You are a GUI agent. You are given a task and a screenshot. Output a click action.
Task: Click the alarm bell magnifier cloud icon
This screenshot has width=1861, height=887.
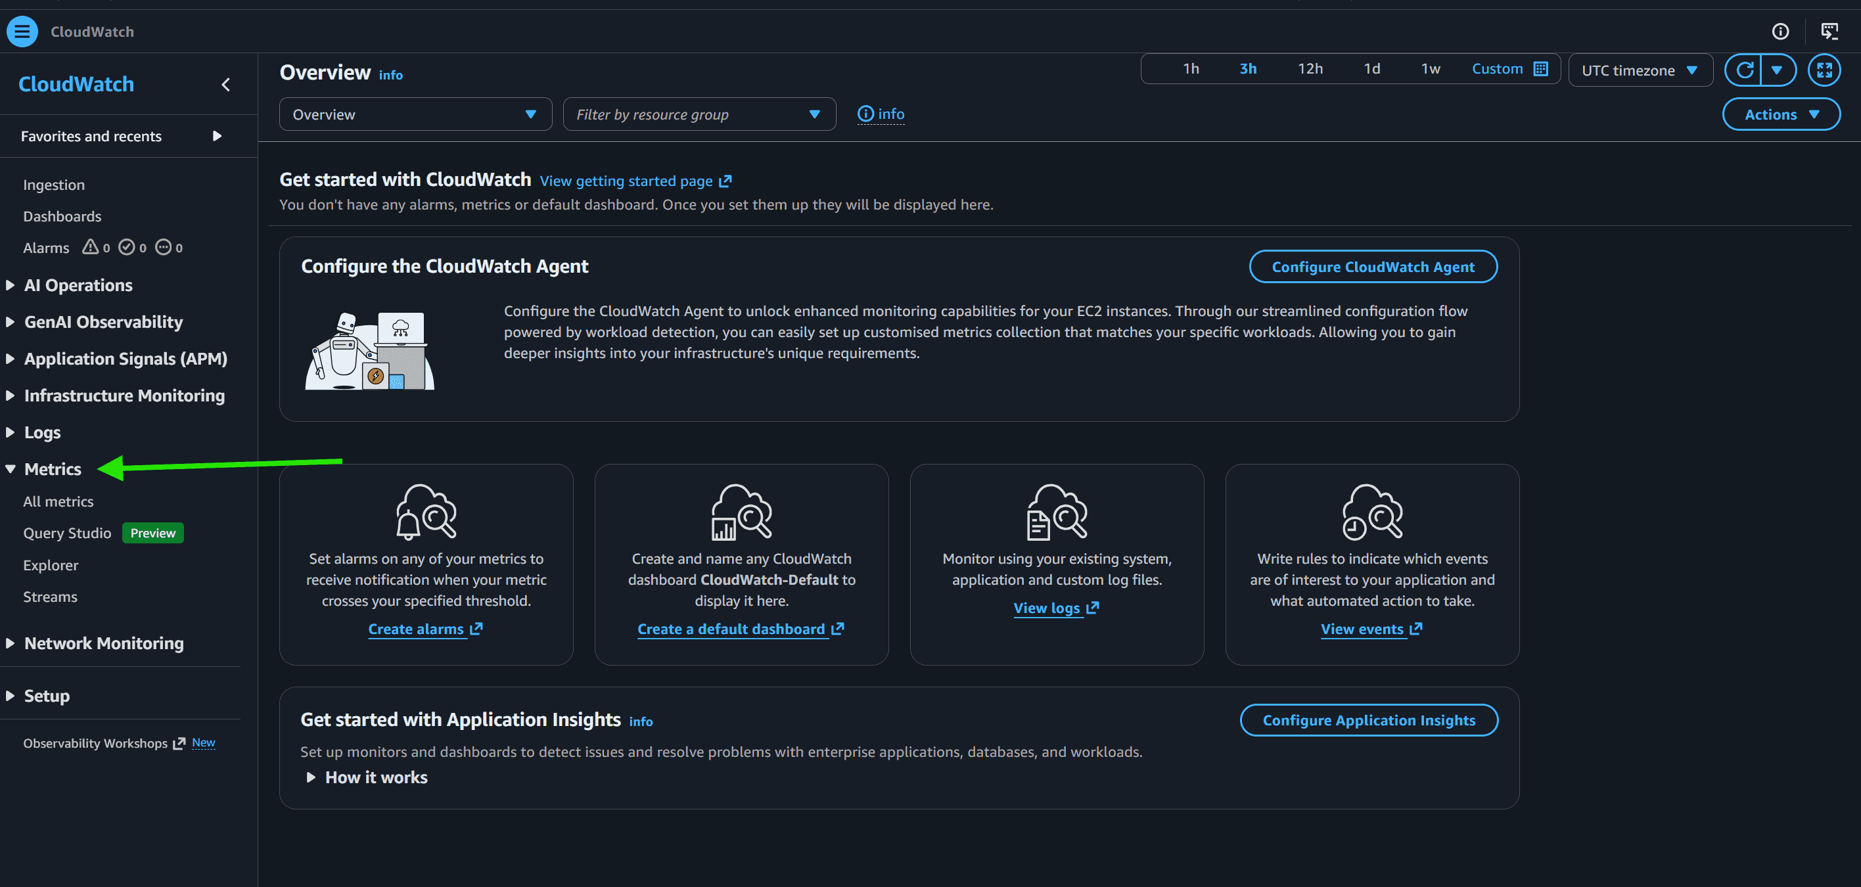426,511
